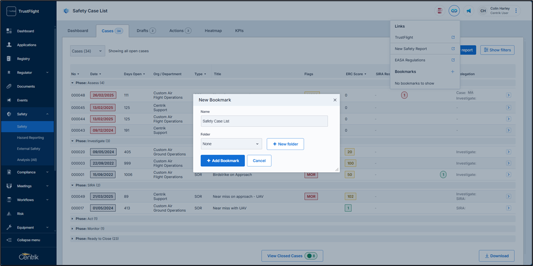Click the Documents paperclip icon in sidebar
The width and height of the screenshot is (533, 266).
[x=9, y=87]
